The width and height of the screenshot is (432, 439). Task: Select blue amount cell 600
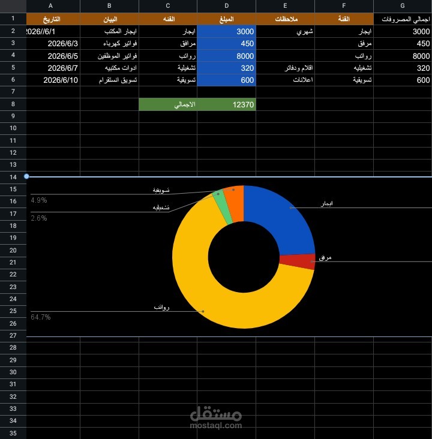[x=226, y=80]
